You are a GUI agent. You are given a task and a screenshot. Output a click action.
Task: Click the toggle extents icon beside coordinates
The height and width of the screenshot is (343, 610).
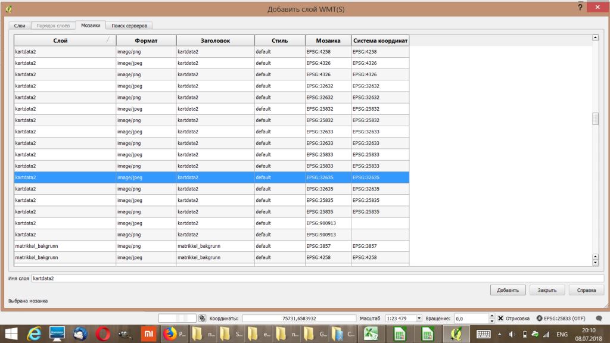point(203,319)
